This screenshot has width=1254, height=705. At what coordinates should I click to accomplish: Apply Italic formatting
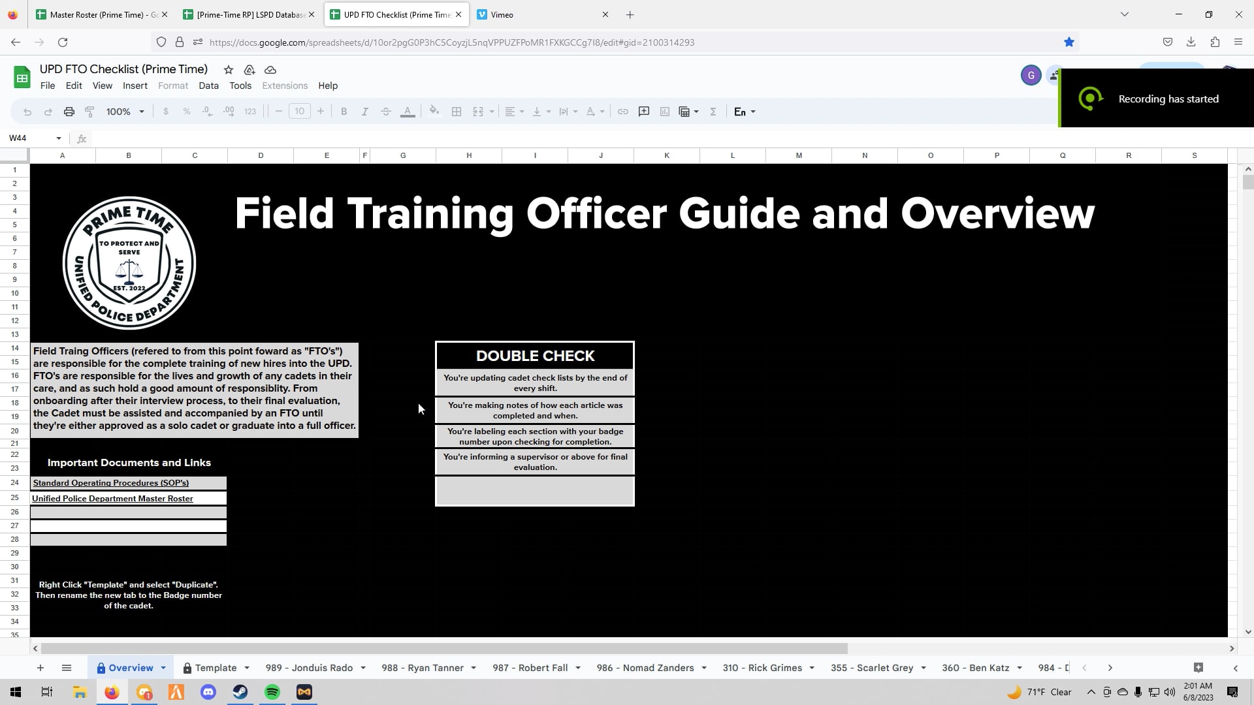[365, 111]
